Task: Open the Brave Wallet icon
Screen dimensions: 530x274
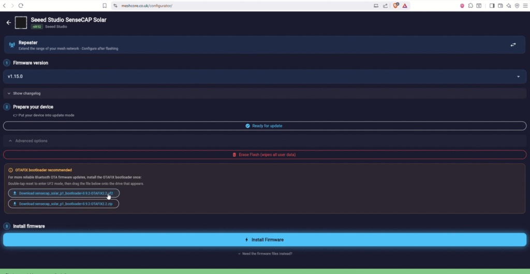Action: point(500,6)
